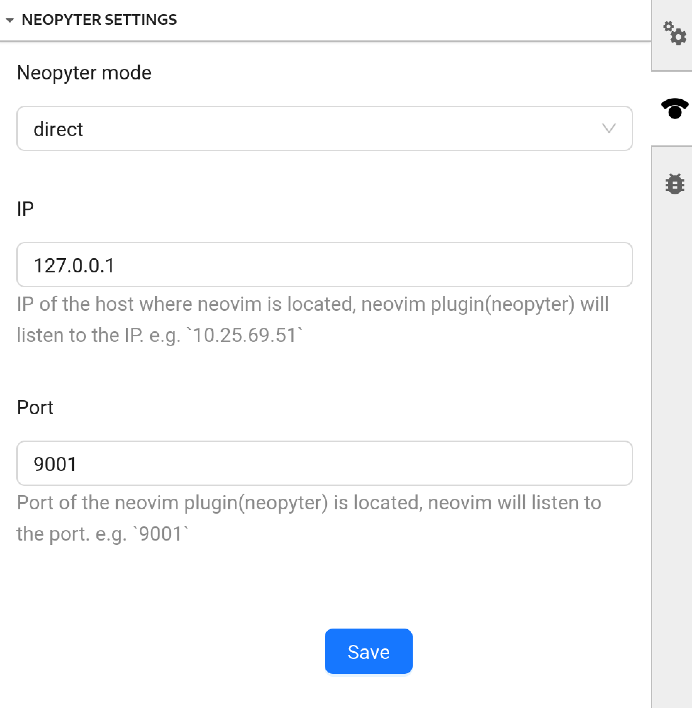Click the chevron arrow in mode dropdown
Screen dimensions: 692x708
[x=608, y=128]
